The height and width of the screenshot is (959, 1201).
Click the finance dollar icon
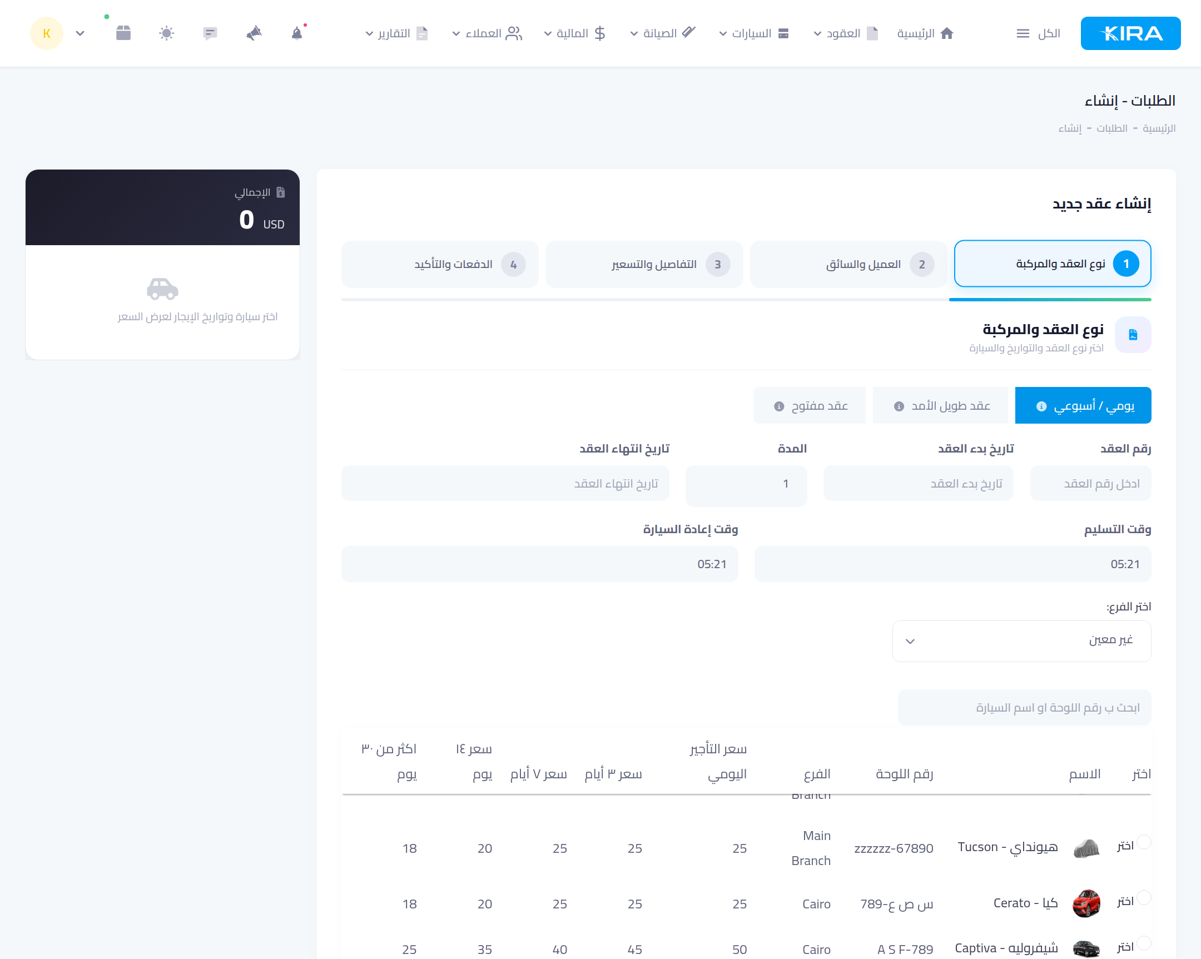(x=599, y=33)
